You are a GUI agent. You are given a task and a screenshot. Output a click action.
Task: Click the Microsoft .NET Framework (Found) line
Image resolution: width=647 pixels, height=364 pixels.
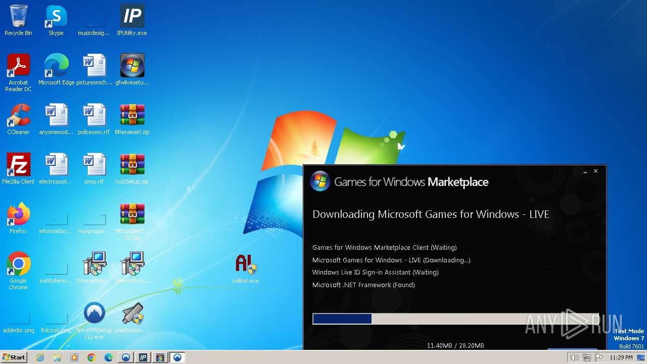pos(363,285)
